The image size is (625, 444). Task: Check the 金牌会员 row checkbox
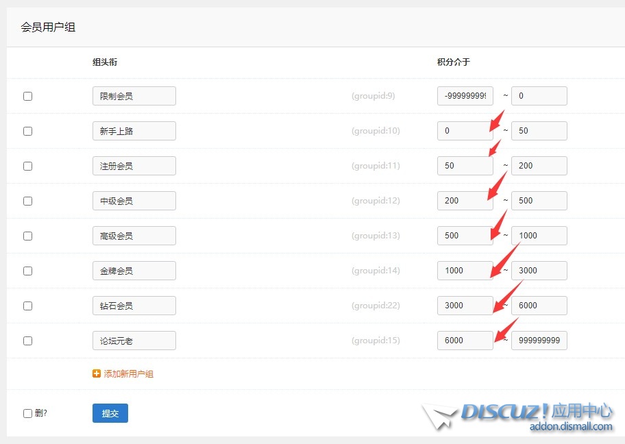(27, 271)
